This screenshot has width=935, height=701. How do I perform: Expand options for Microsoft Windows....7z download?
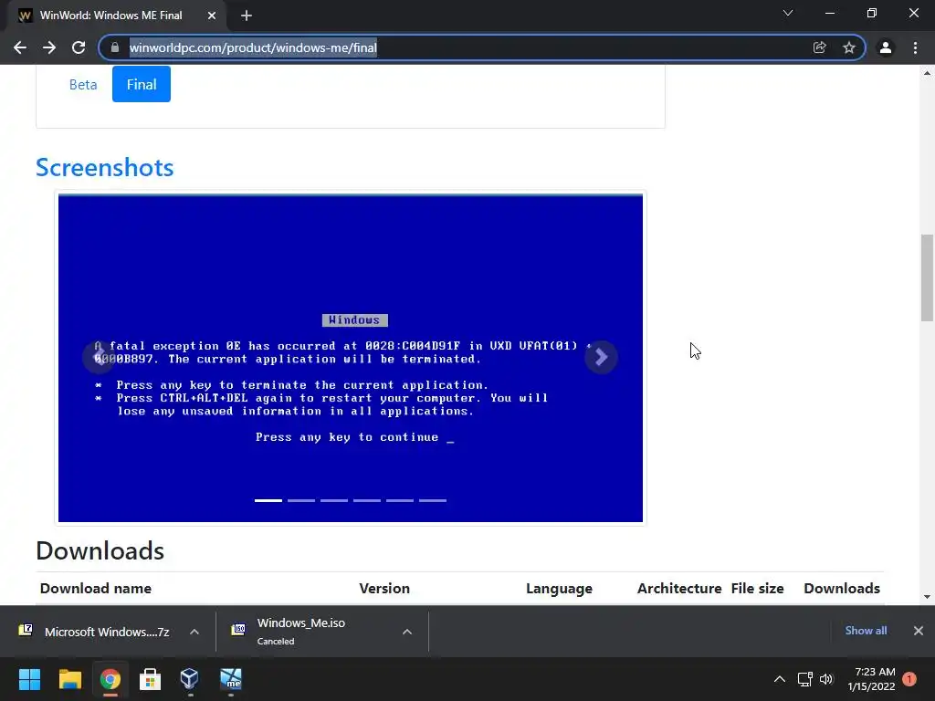coord(194,632)
